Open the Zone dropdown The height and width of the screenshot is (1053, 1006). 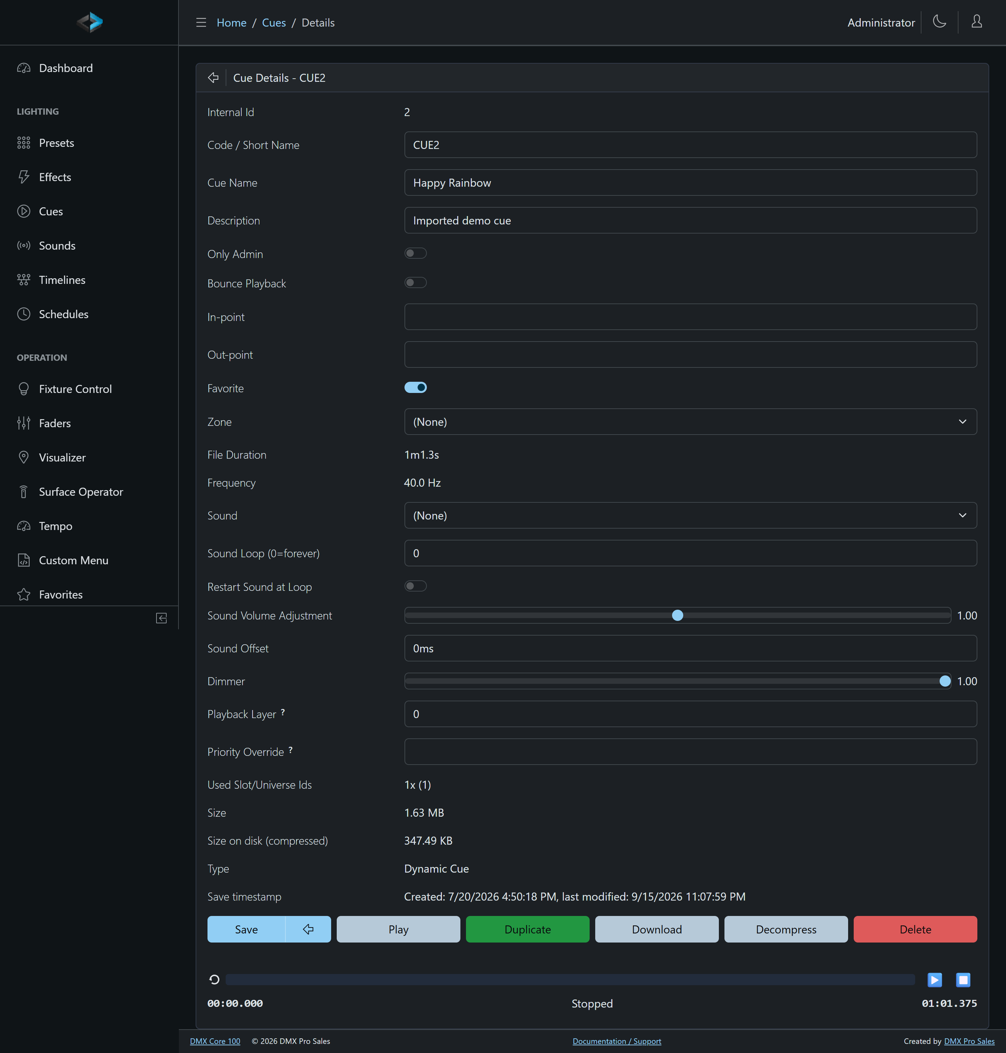tap(691, 422)
